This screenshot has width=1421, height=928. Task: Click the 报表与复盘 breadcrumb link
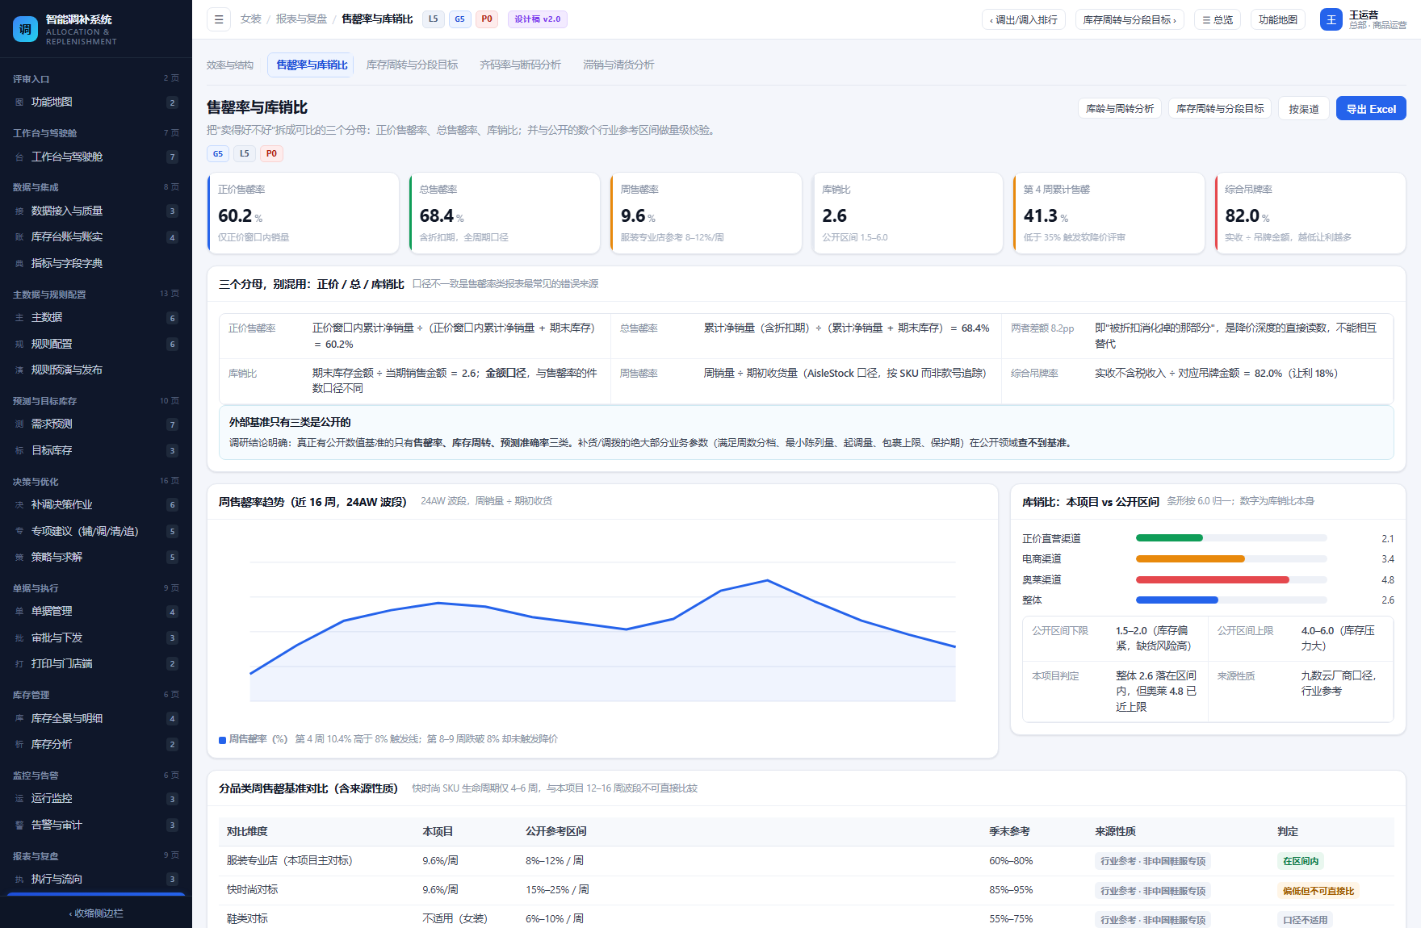click(x=301, y=19)
